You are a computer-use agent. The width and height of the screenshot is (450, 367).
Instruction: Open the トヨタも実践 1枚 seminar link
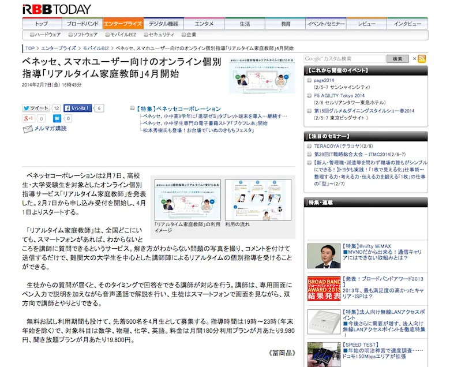point(370,173)
